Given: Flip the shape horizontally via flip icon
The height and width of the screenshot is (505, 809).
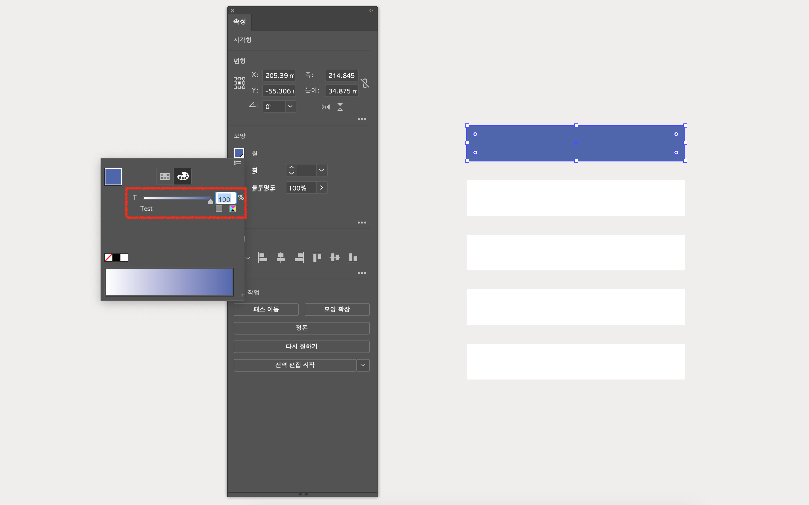Looking at the screenshot, I should 325,107.
